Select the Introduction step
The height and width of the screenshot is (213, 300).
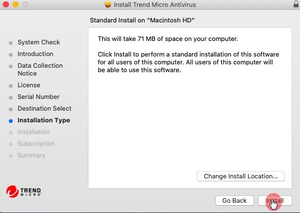coord(35,54)
